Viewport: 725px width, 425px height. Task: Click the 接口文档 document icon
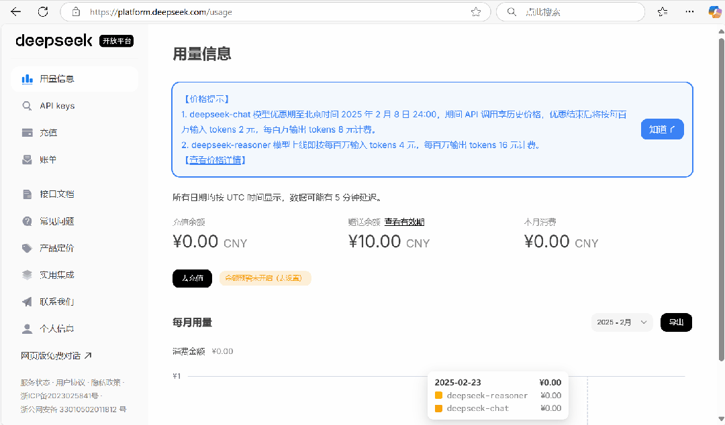(27, 194)
